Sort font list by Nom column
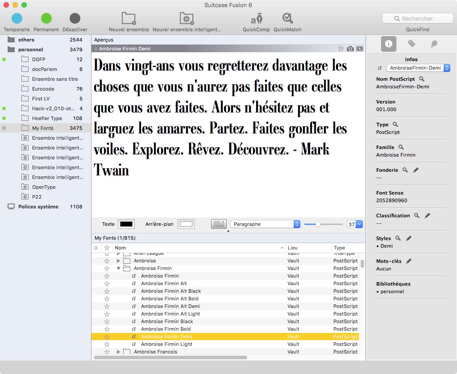457x374 pixels. [199, 248]
